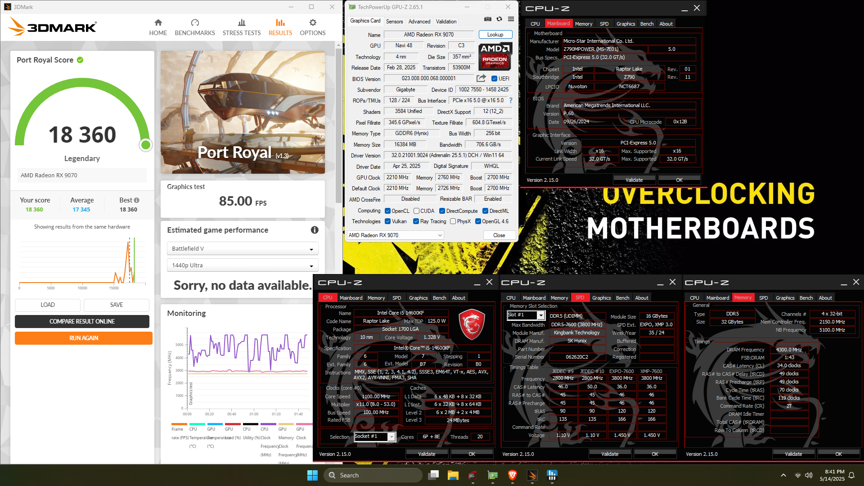Click the red GPU load legend swatch

[233, 424]
